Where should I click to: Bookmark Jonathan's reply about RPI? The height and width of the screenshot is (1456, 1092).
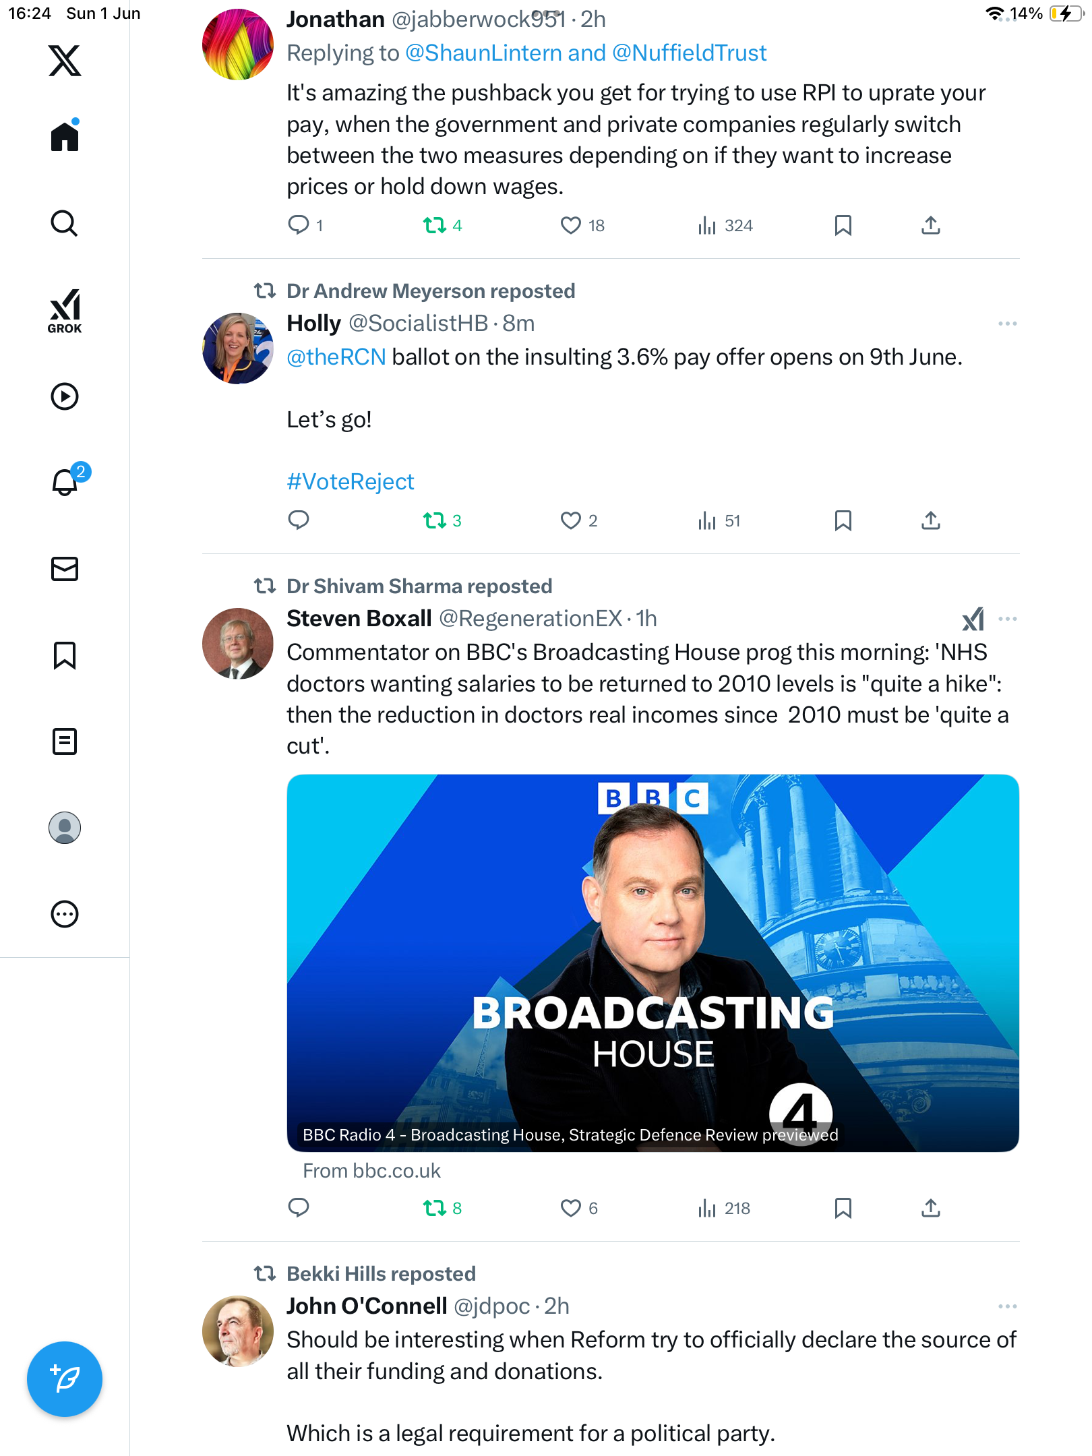pyautogui.click(x=843, y=225)
